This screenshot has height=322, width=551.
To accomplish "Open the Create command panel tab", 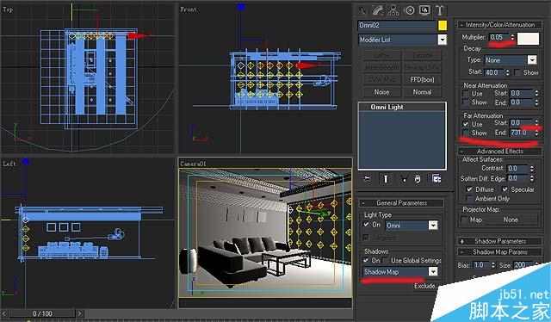I will [362, 9].
